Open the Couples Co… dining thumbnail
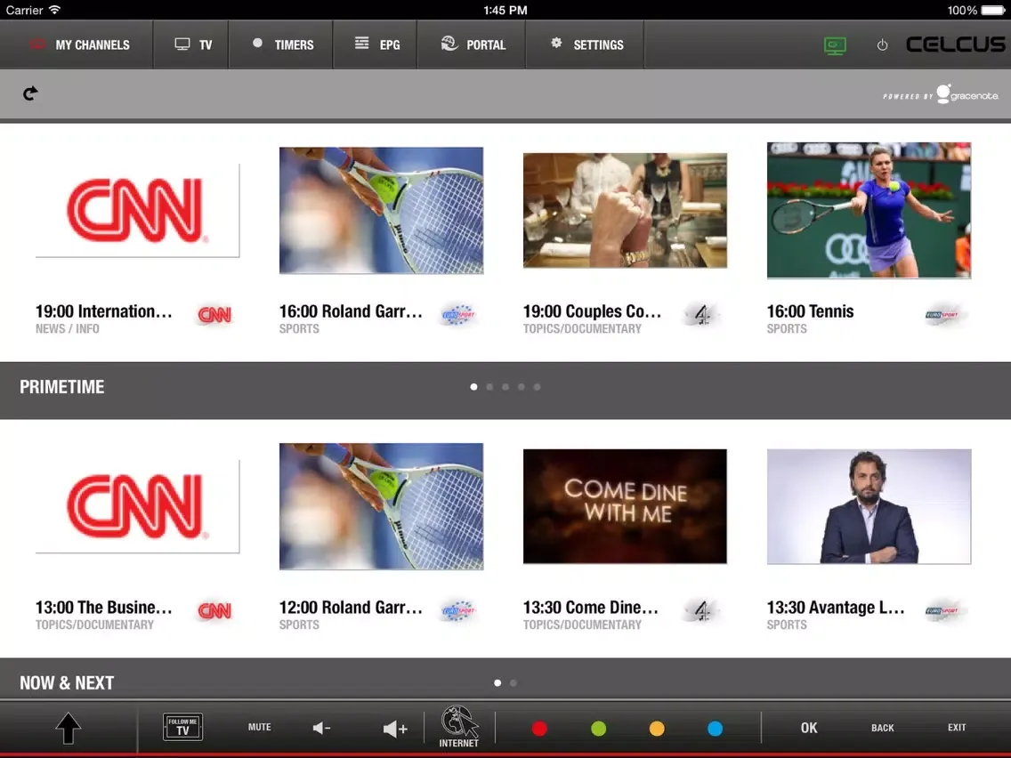This screenshot has width=1011, height=758. click(625, 210)
